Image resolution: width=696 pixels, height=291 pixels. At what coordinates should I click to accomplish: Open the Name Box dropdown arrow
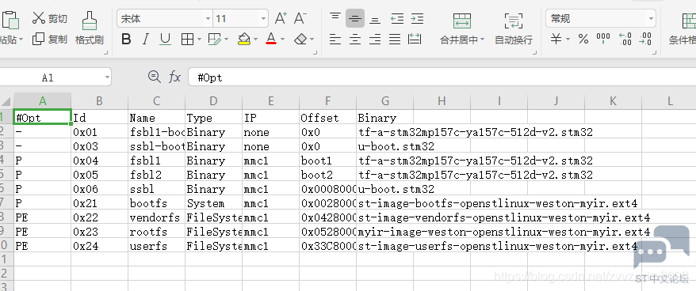click(107, 77)
